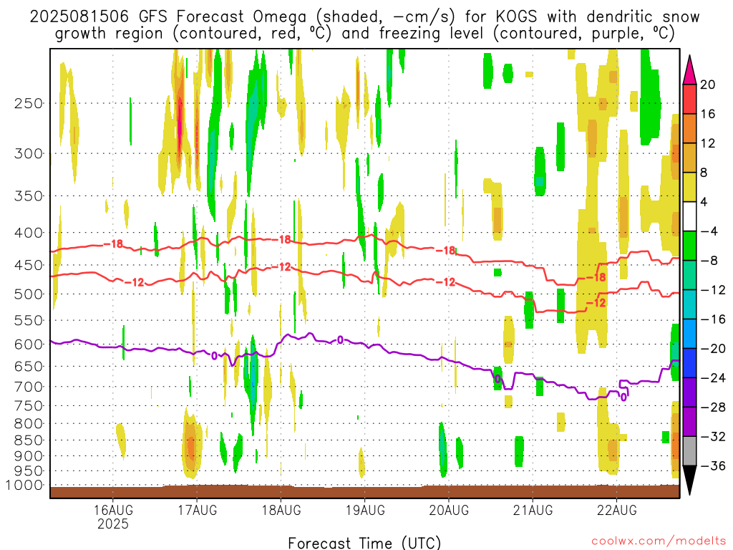The image size is (733, 550).
Task: Click the white -4 to 4 colorbar segment
Action: pos(689,216)
